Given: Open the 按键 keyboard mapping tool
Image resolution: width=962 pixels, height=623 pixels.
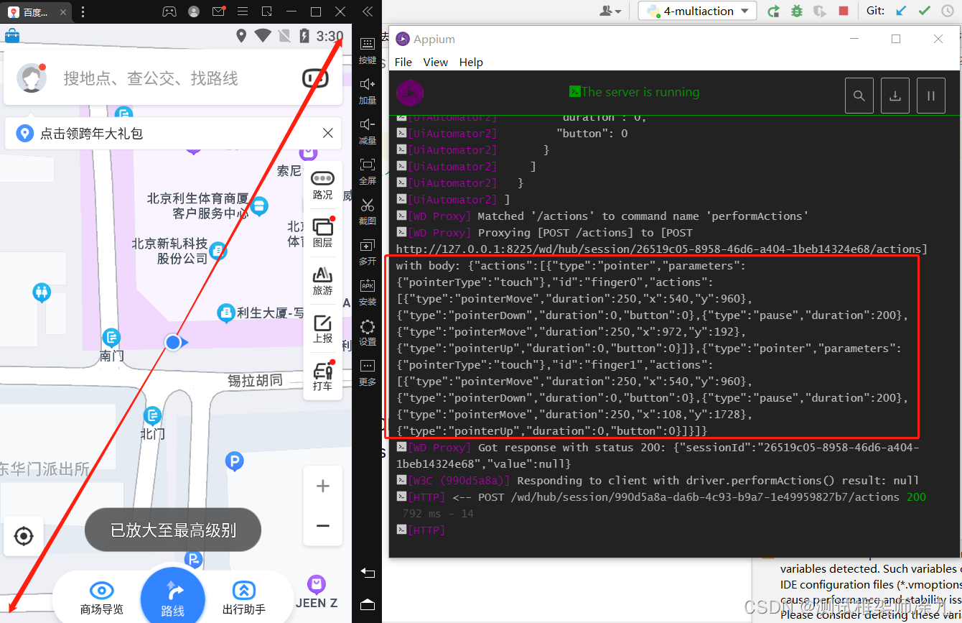Looking at the screenshot, I should 368,50.
